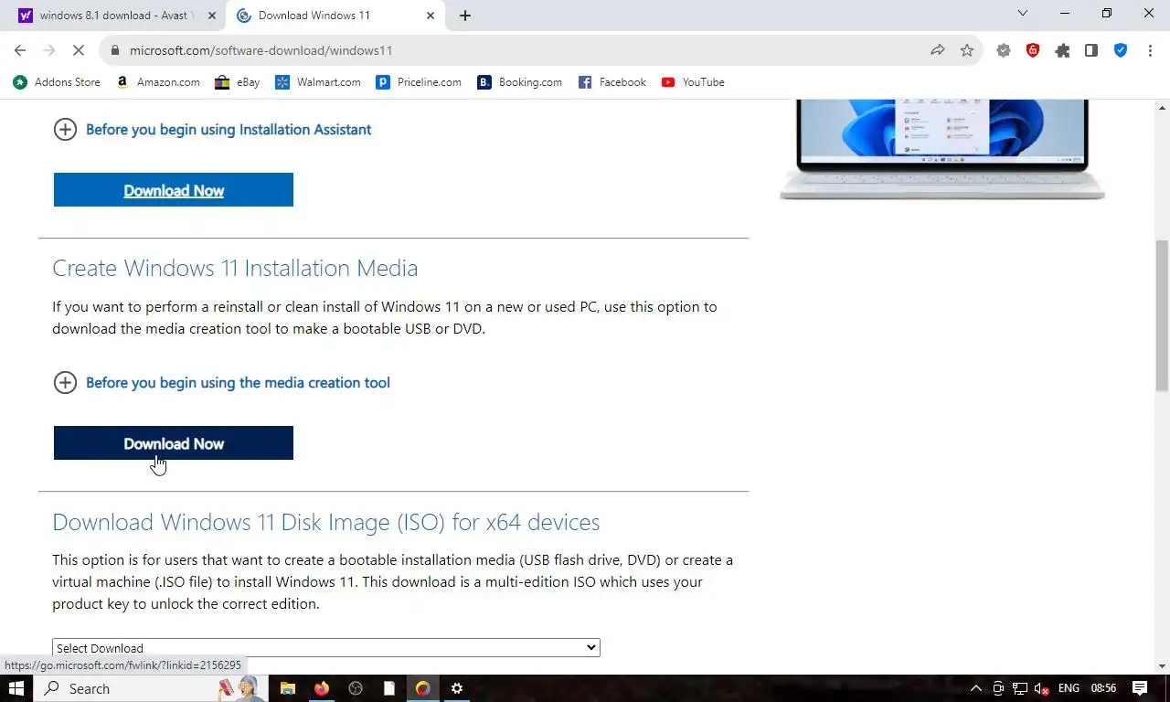Switch the ENG input language
The height and width of the screenshot is (702, 1170).
tap(1069, 688)
